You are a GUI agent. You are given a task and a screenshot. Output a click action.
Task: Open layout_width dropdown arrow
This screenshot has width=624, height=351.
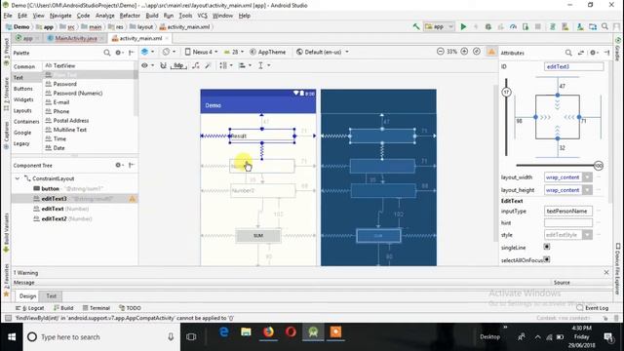587,177
